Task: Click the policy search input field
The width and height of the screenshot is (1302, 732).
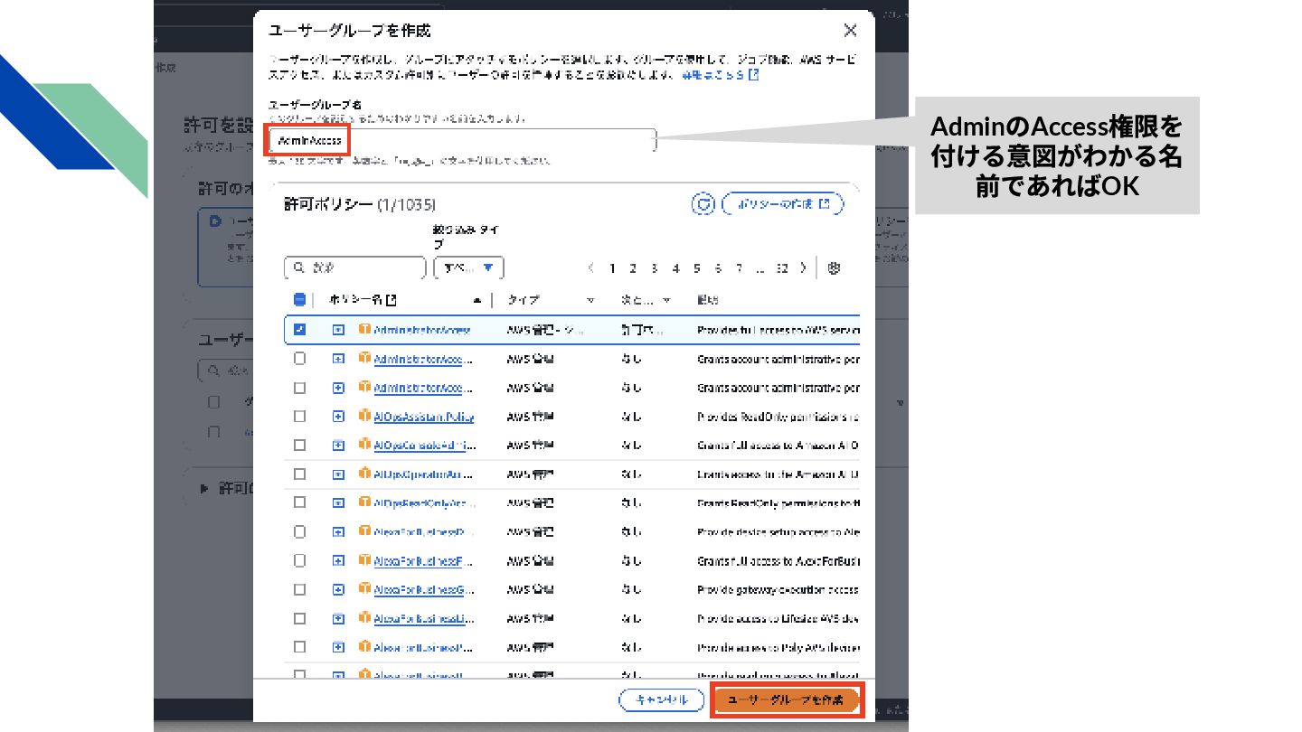Action: tap(354, 268)
